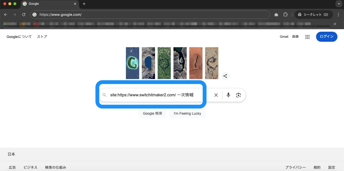
Task: Share the Google Doodle
Action: point(225,76)
